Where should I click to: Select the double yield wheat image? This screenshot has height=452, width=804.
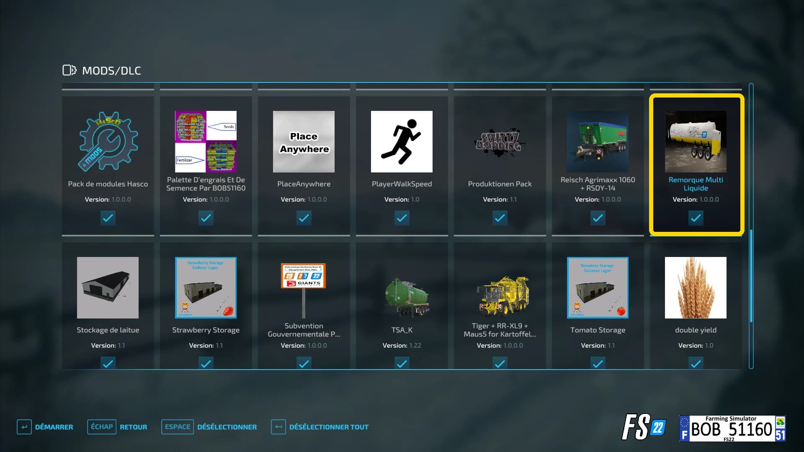[x=696, y=288]
